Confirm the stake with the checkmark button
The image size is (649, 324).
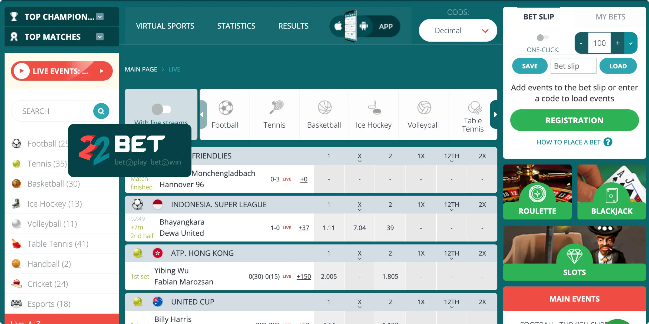[631, 43]
